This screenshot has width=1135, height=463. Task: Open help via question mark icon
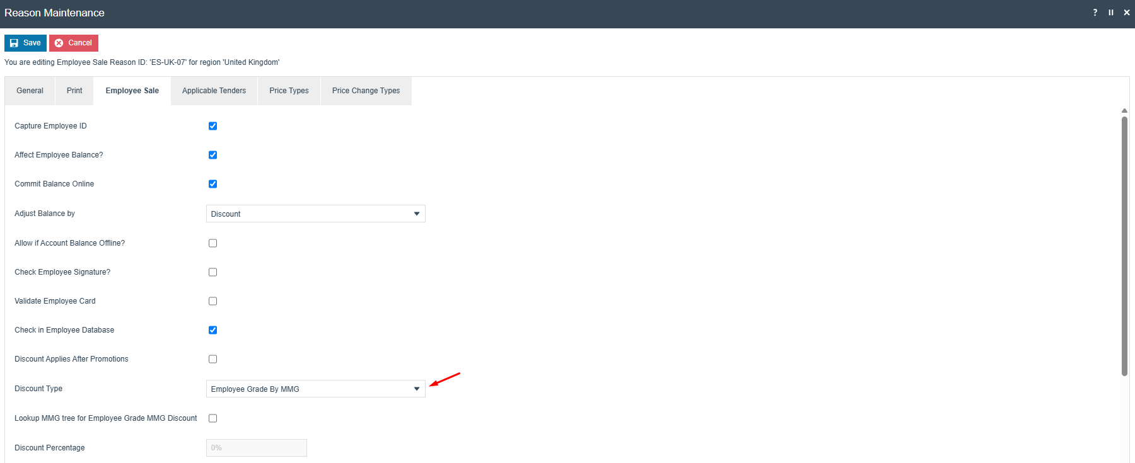1095,13
